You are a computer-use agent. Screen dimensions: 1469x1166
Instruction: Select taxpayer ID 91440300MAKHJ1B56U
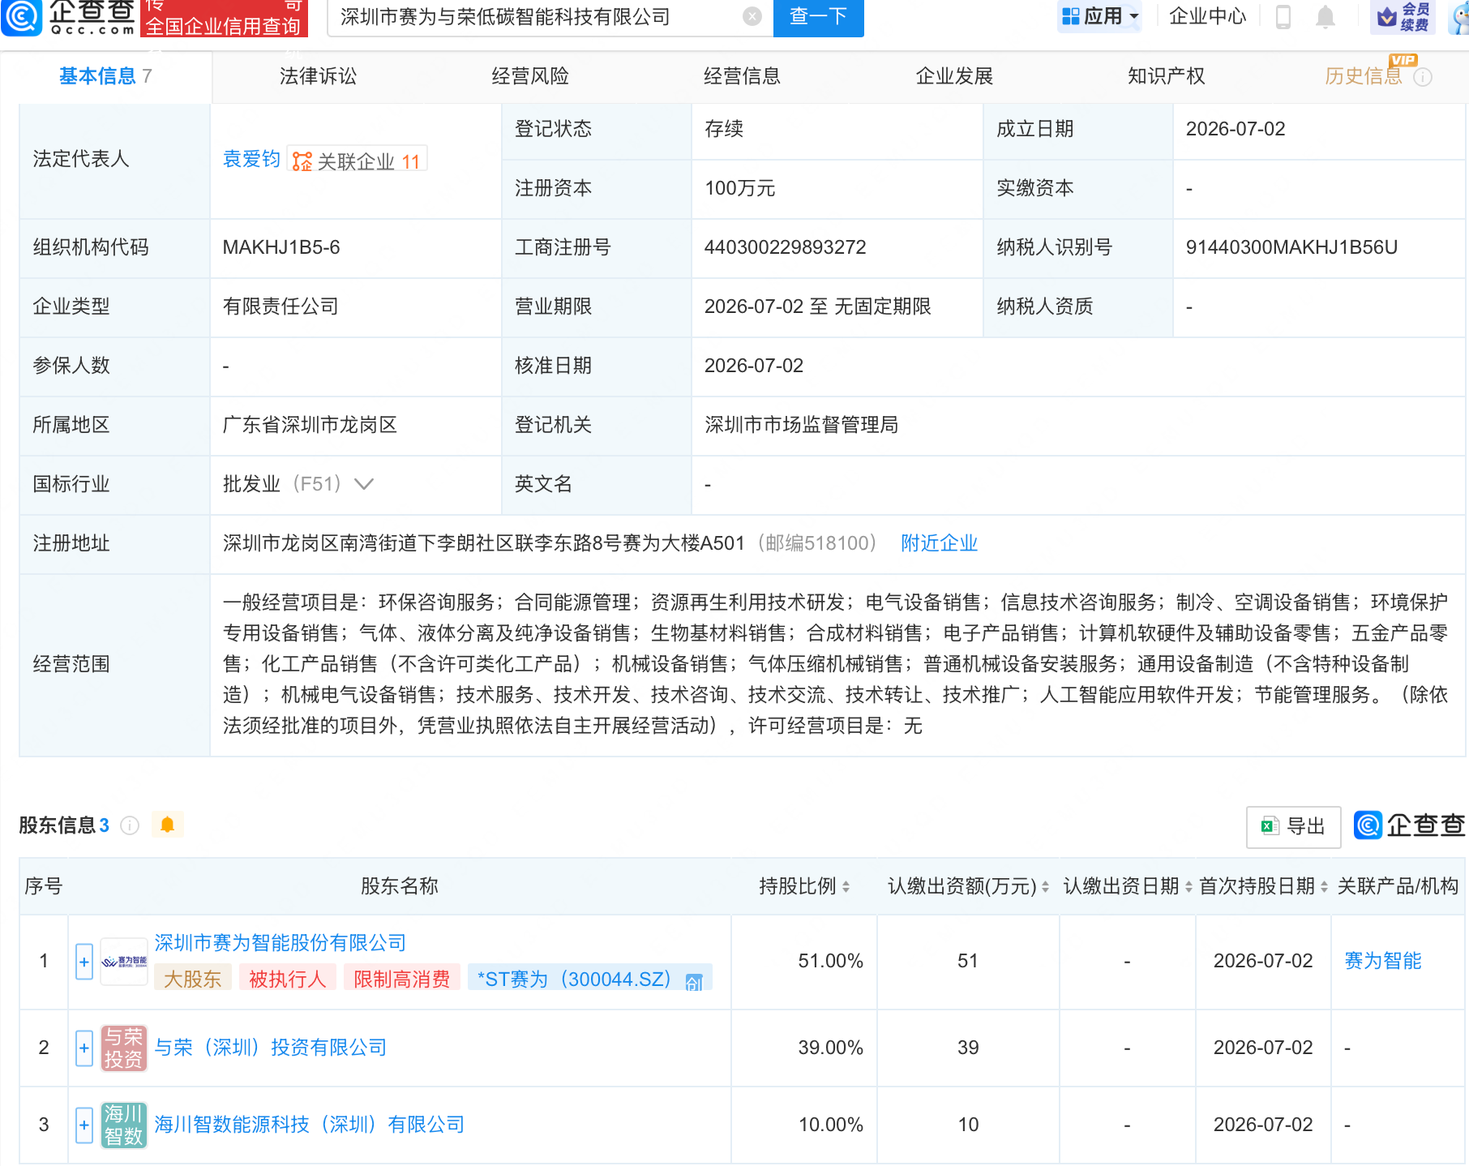click(x=1291, y=247)
